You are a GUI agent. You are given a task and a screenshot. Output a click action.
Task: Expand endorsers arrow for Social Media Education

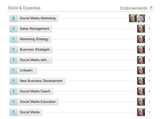150,102
